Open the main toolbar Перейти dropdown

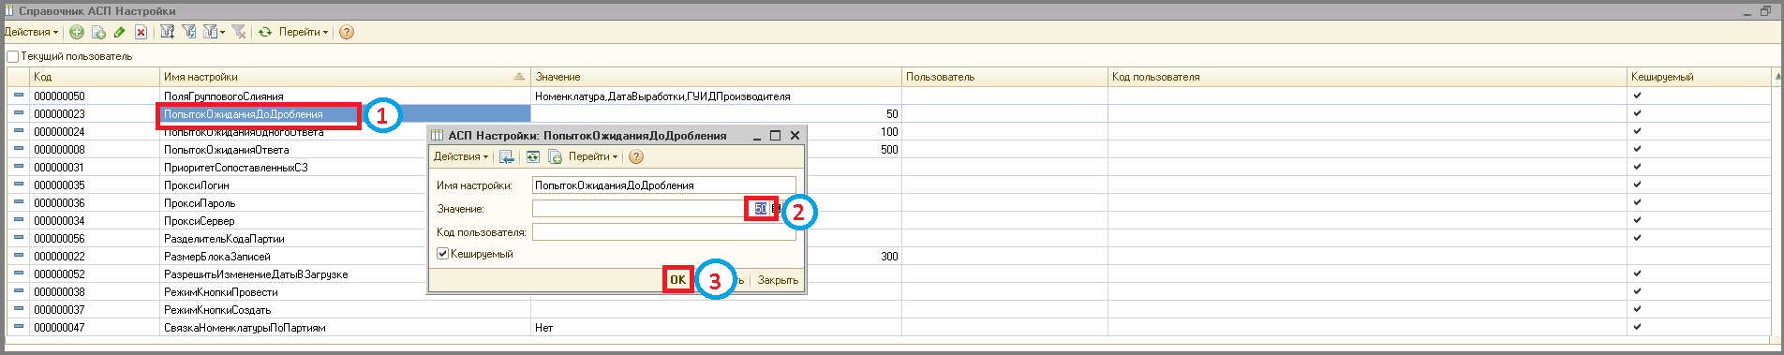pyautogui.click(x=304, y=32)
